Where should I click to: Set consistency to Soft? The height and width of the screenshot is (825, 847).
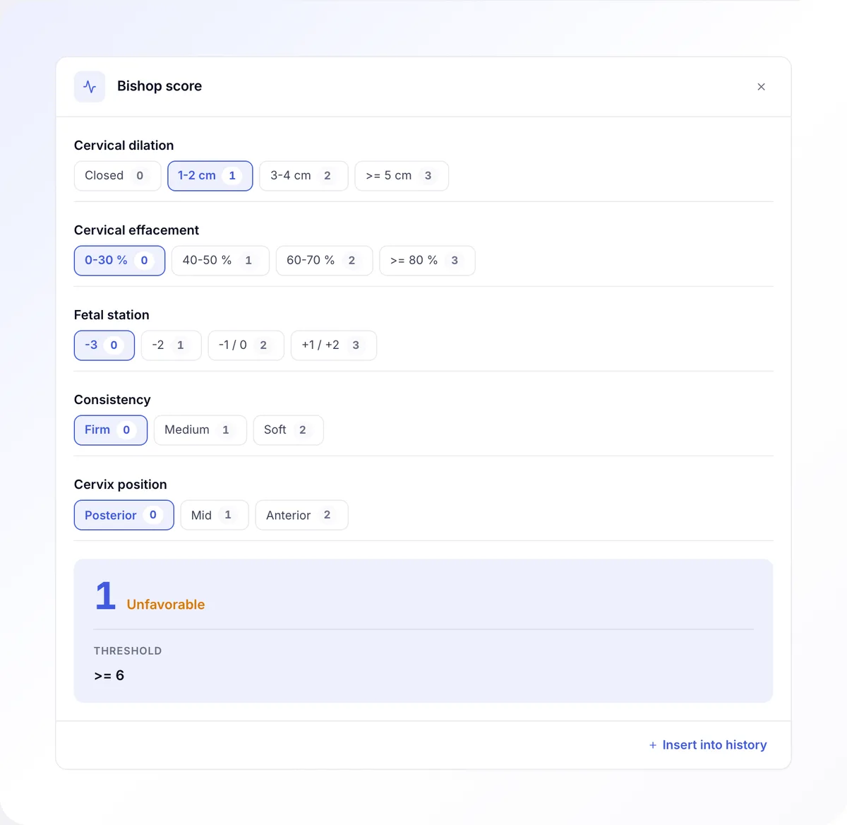click(288, 430)
